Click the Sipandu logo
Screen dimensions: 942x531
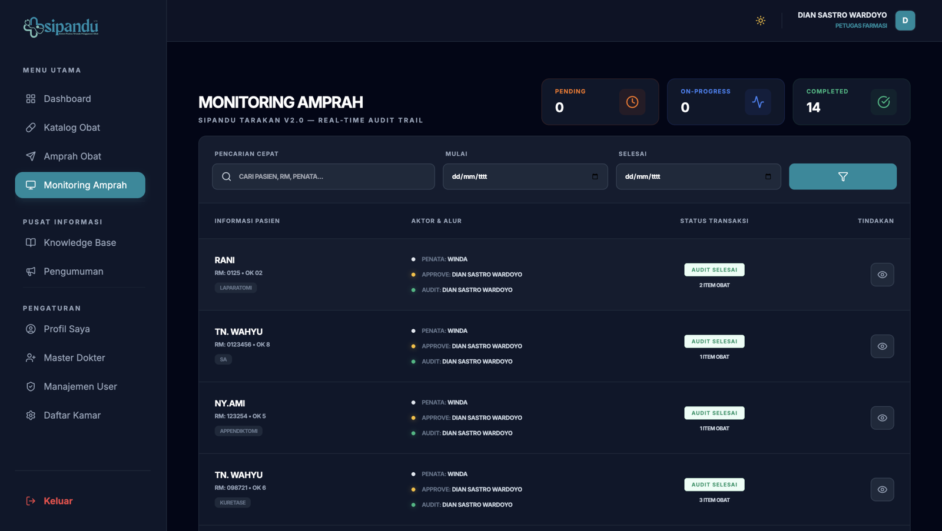pyautogui.click(x=61, y=27)
